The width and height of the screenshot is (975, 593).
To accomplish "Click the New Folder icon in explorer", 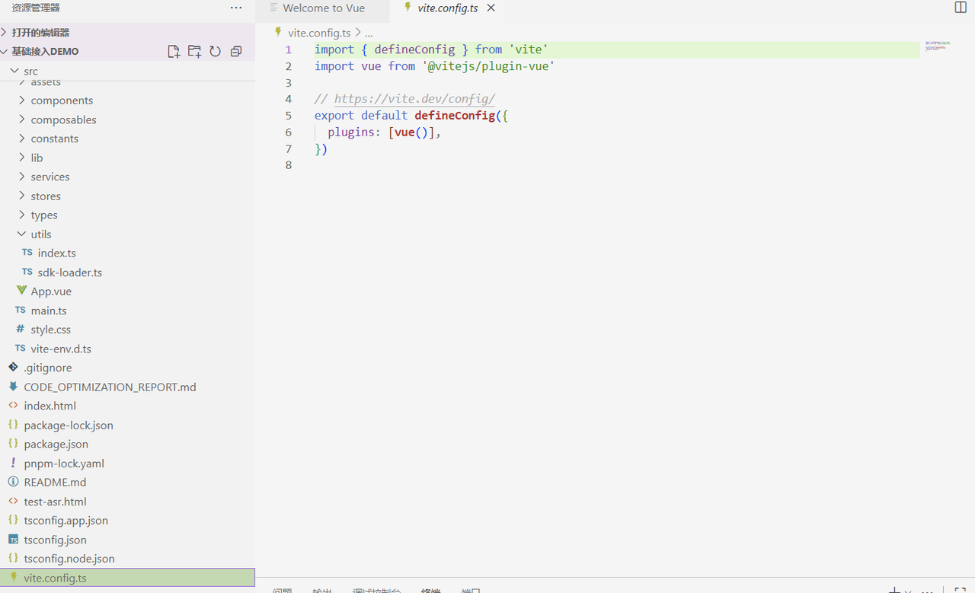I will click(194, 52).
